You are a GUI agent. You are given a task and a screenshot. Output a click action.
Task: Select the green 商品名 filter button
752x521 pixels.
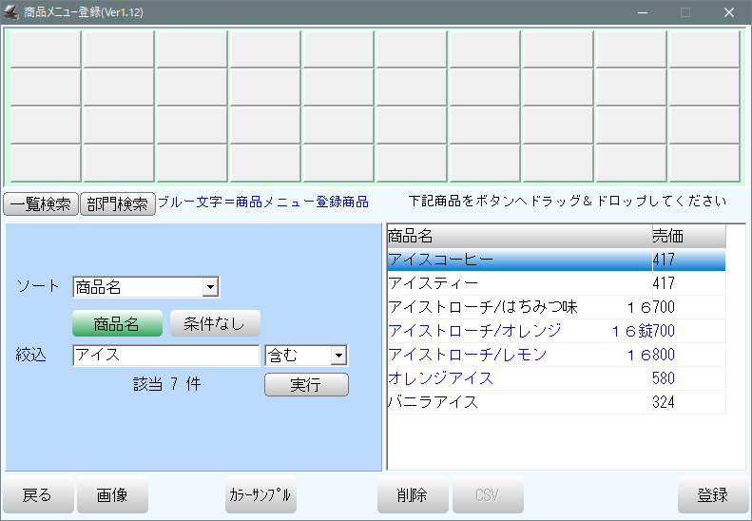tap(117, 323)
